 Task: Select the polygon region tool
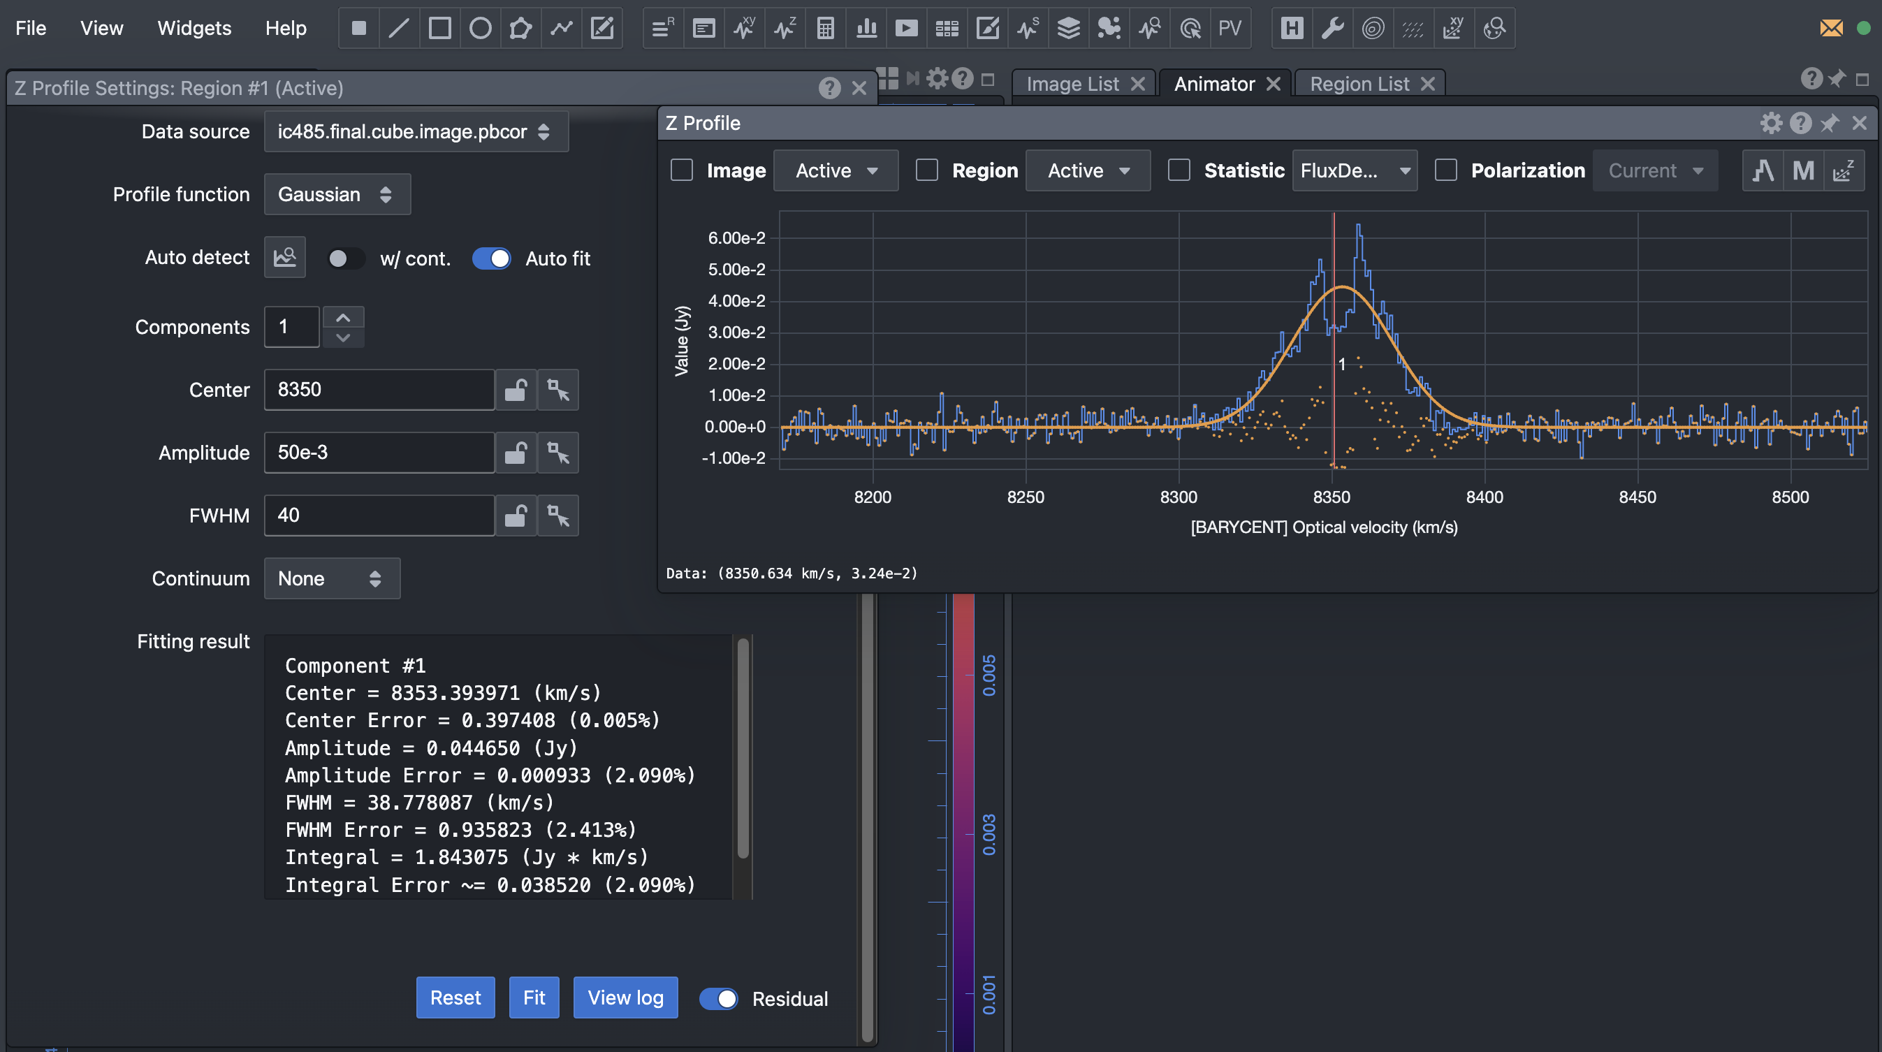click(520, 29)
